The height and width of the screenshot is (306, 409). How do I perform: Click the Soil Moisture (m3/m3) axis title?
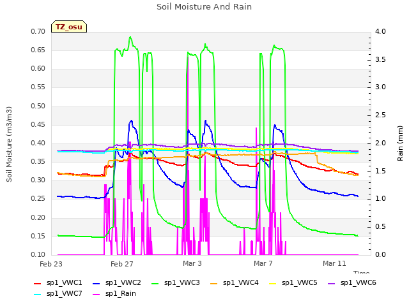[9, 144]
